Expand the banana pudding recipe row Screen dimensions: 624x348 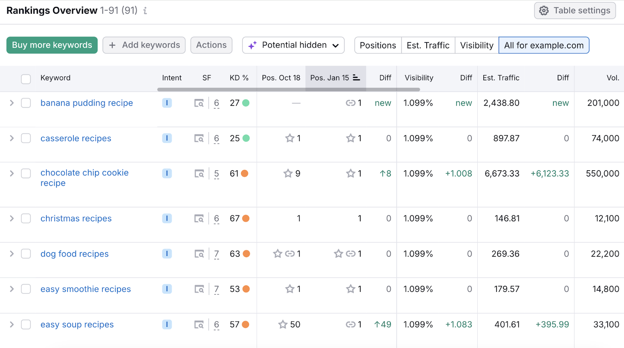12,103
